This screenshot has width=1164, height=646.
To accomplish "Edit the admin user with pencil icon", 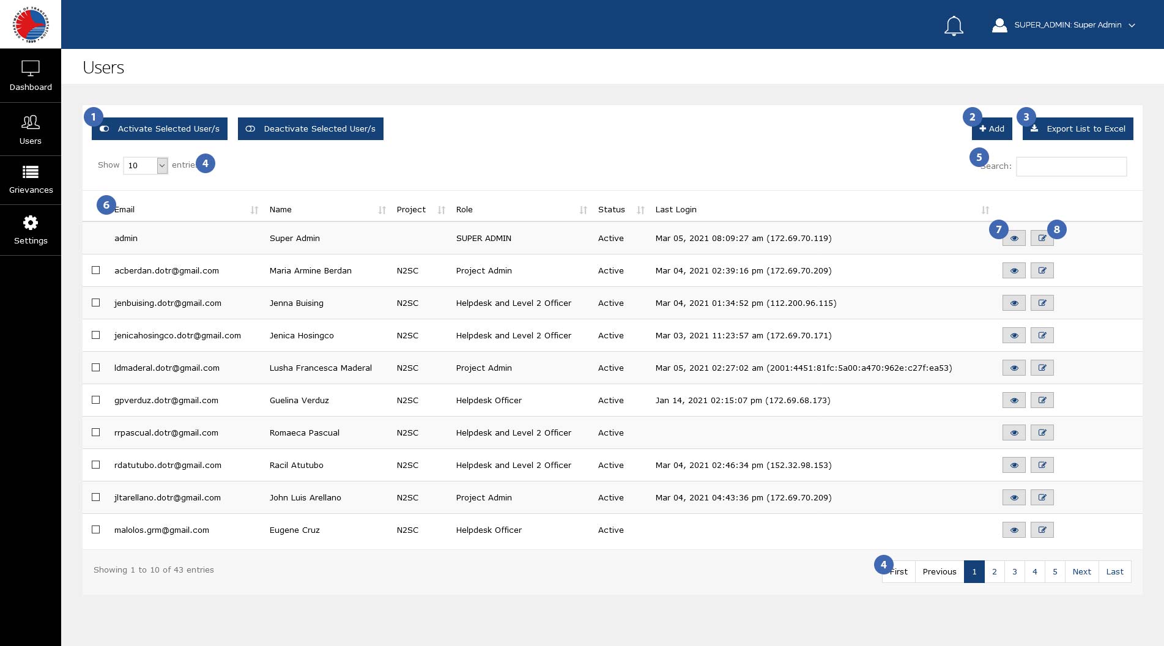I will tap(1042, 238).
